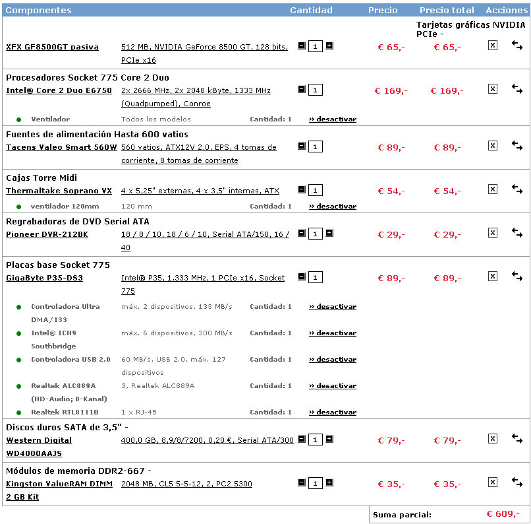
Task: Increase quantity of Pioneer DVR-212BK
Action: click(329, 233)
